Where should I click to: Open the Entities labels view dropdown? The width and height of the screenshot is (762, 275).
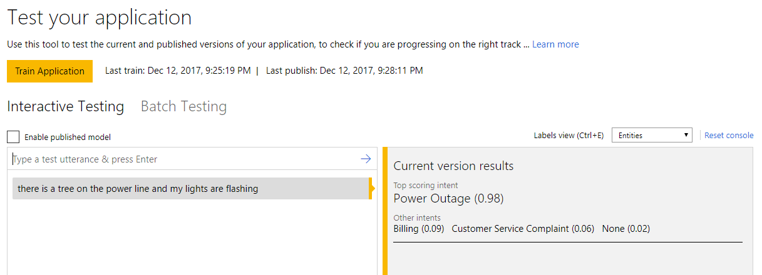[x=651, y=135]
